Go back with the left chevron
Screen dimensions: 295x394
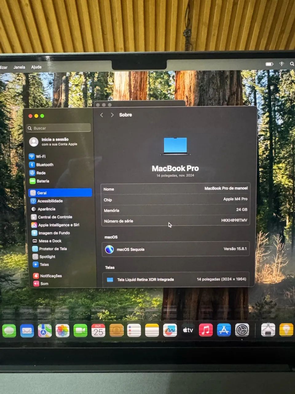(102, 115)
